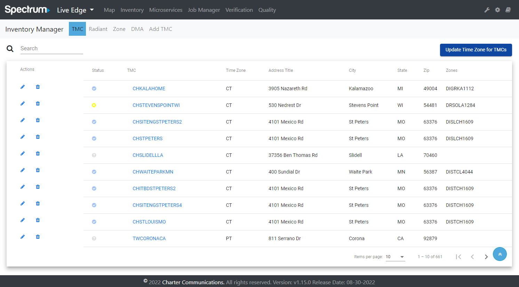Open the CHWAITEPARKMN TMC link
Viewport: 519px width, 287px height.
pyautogui.click(x=153, y=172)
